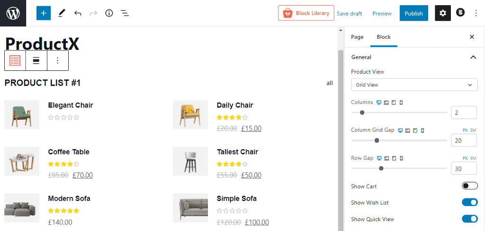Collapse the General settings section

tap(472, 57)
